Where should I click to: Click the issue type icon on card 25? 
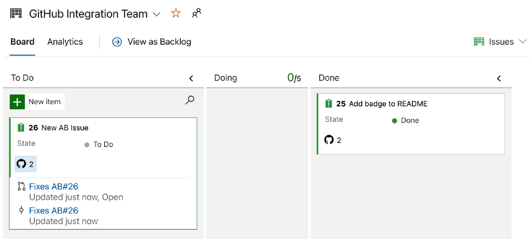(x=328, y=103)
